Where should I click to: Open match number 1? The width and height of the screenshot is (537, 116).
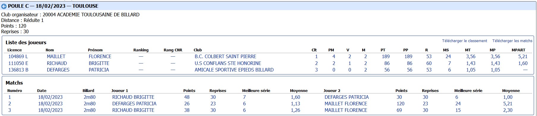[x=10, y=97]
